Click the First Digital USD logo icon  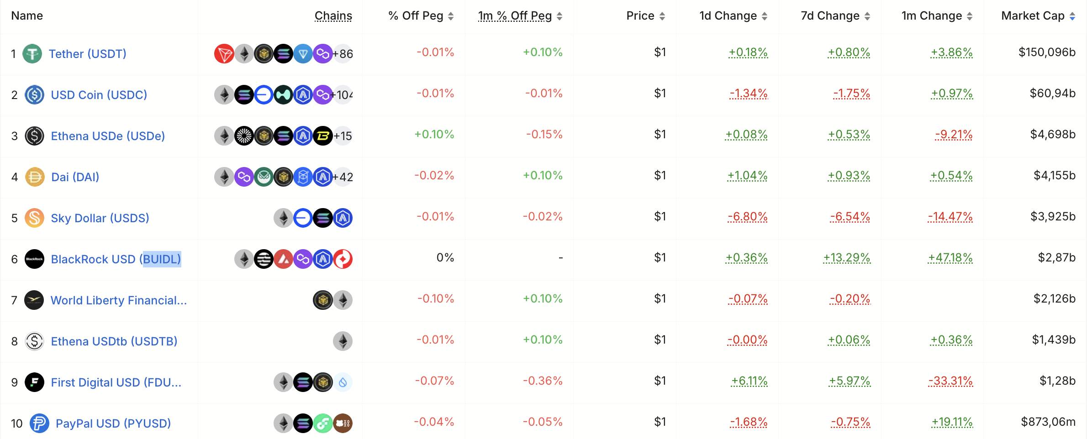35,382
